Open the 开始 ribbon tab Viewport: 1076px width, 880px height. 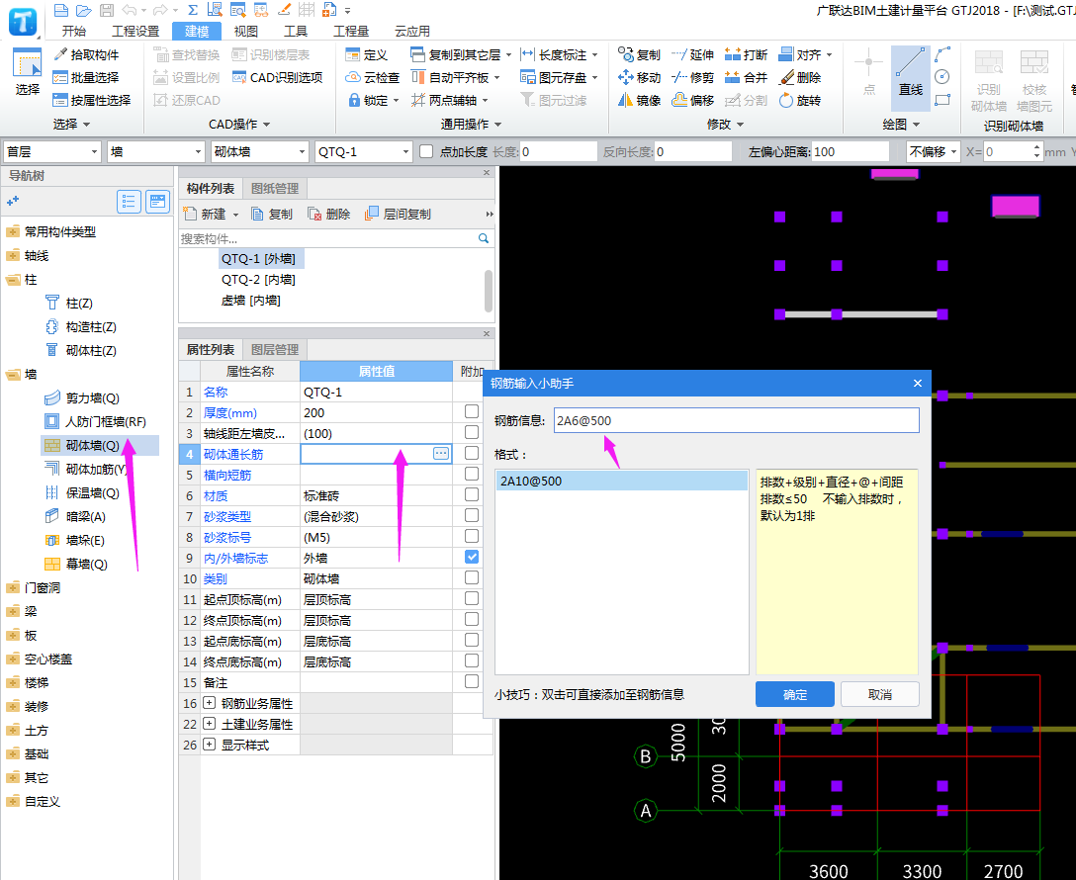click(x=74, y=31)
